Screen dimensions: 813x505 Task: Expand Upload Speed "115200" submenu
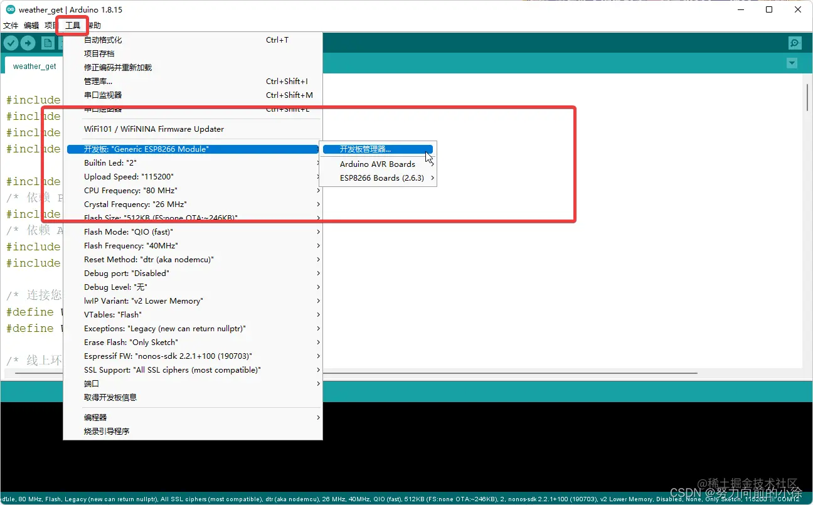193,176
